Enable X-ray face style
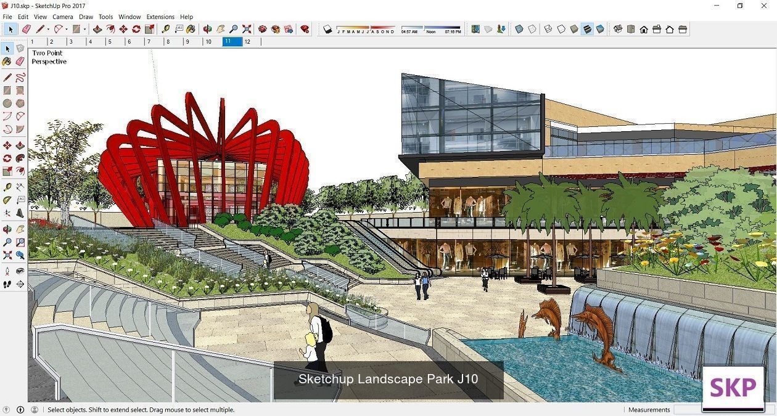 519,29
